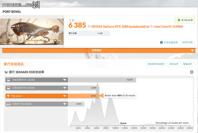198x133 pixels.
Task: Click the 10000 axis label on chart
Action: 115,128
